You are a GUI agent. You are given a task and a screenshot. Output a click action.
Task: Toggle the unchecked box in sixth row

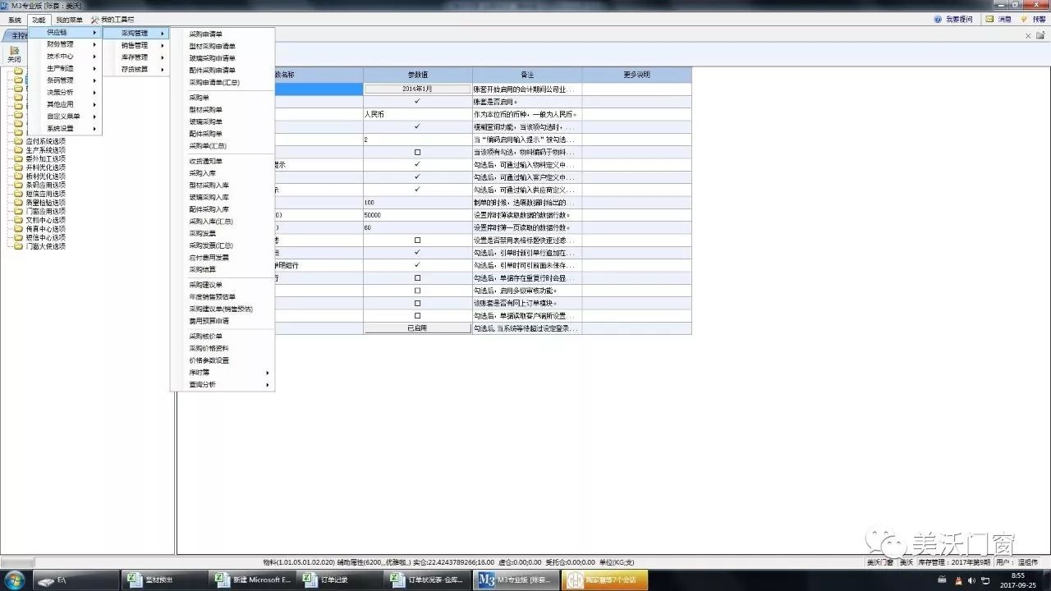(417, 153)
